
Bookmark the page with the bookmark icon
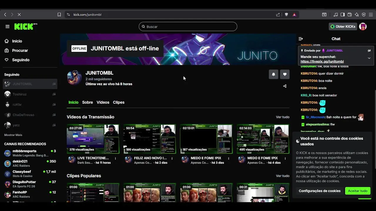tap(59, 14)
